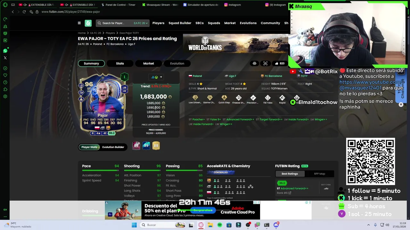This screenshot has width=410, height=230.
Task: Open OBS Studio from the taskbar
Action: point(248,225)
